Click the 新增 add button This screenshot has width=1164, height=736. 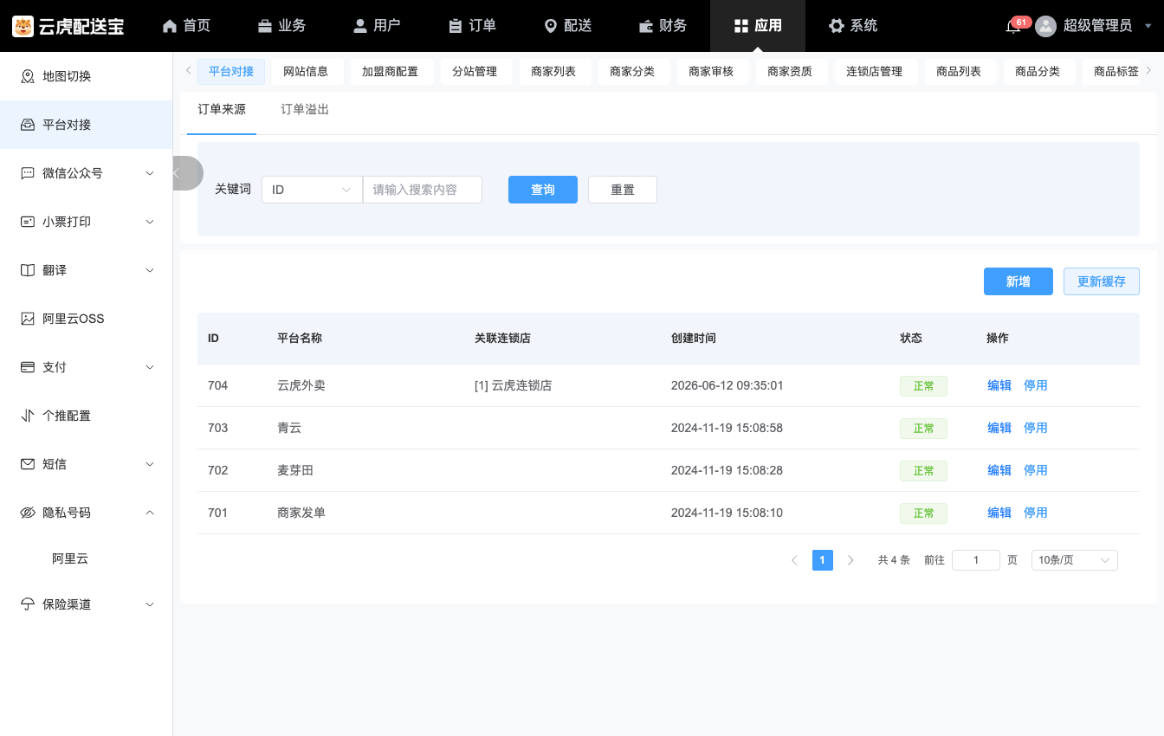tap(1018, 281)
